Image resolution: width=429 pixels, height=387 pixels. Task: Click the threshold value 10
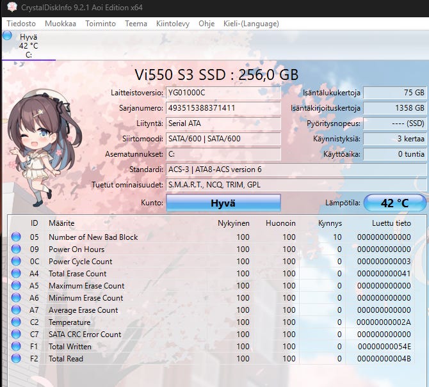(x=337, y=237)
